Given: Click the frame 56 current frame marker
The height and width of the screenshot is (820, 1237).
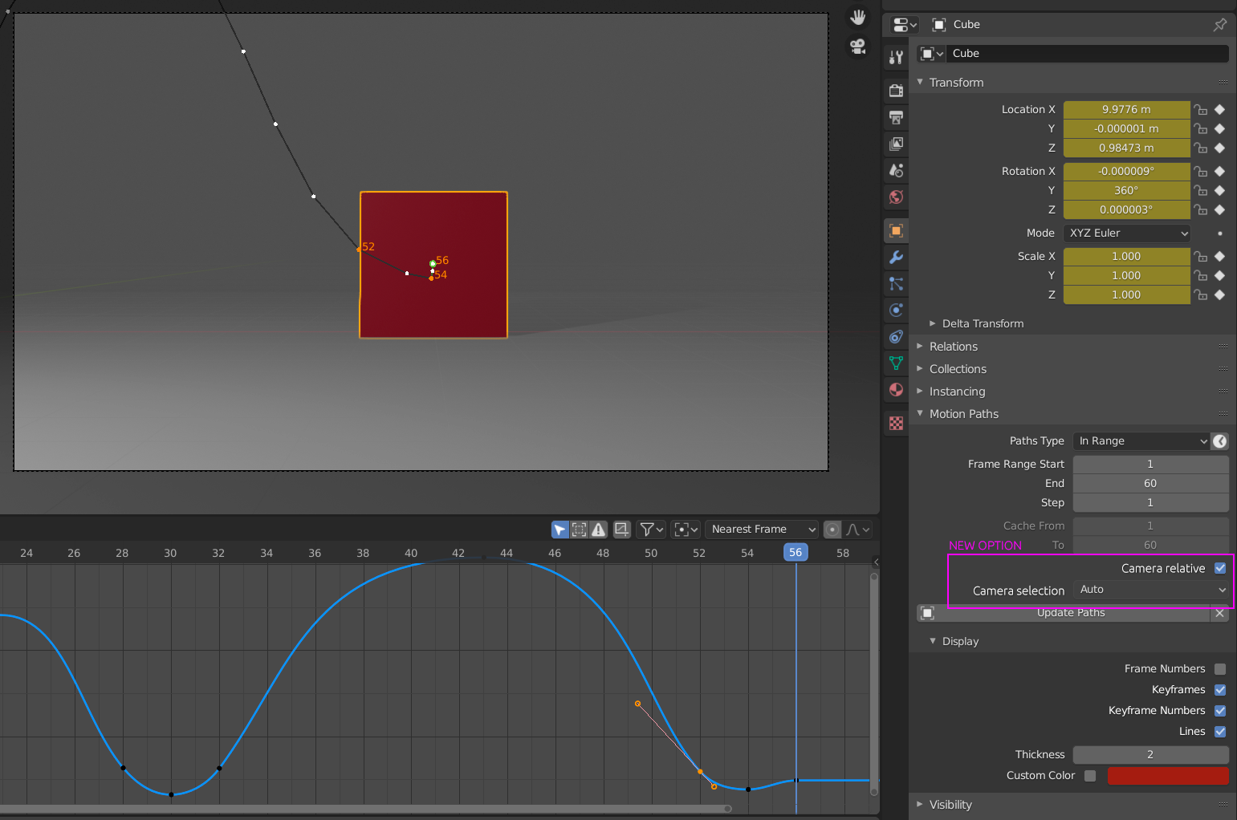Looking at the screenshot, I should (796, 553).
